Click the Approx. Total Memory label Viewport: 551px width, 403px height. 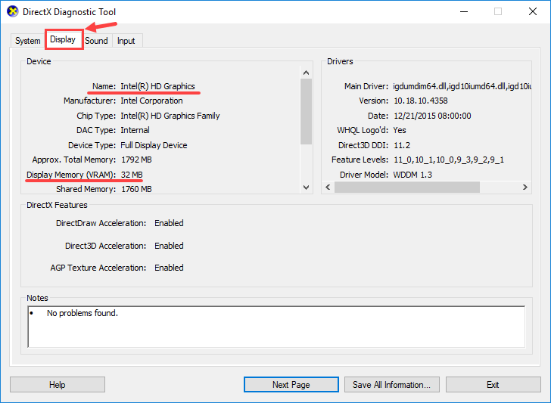(x=74, y=160)
